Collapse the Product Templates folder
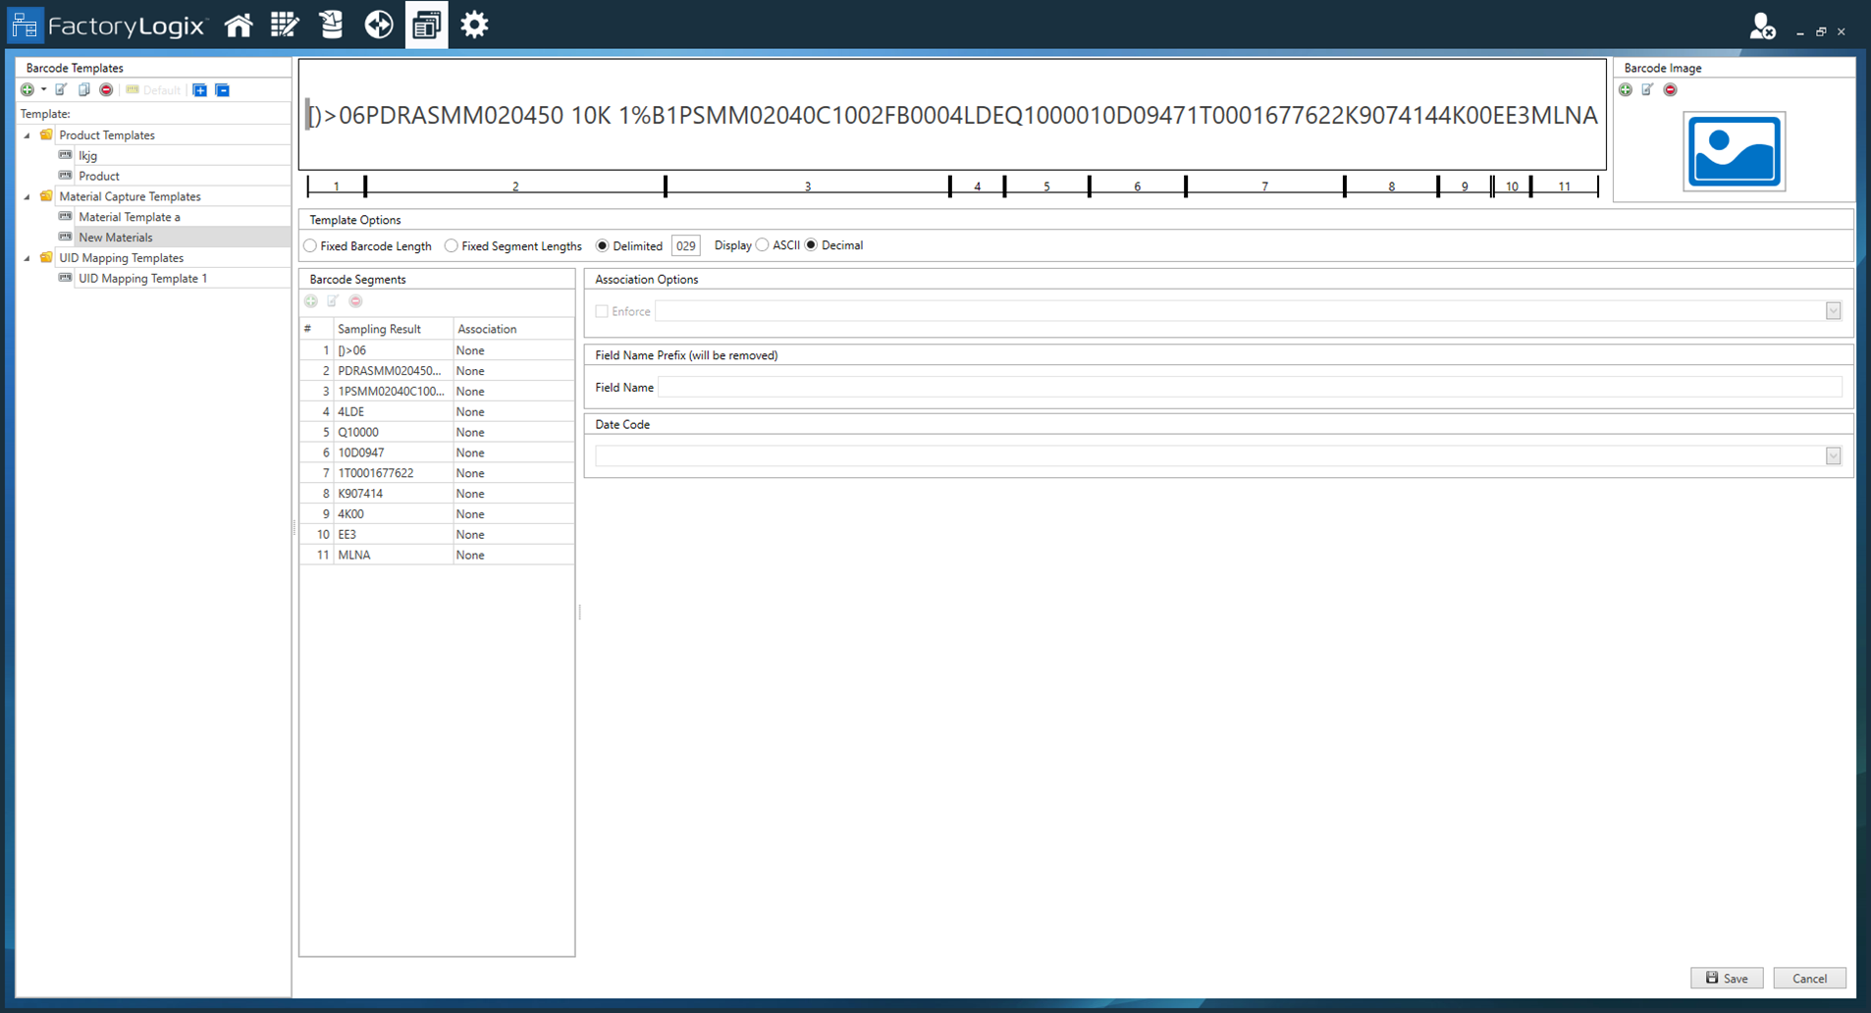 [28, 134]
